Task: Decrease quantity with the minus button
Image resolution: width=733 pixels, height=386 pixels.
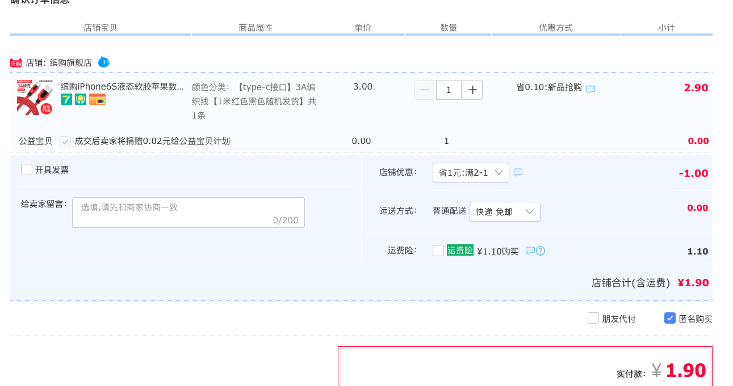Action: pos(424,90)
